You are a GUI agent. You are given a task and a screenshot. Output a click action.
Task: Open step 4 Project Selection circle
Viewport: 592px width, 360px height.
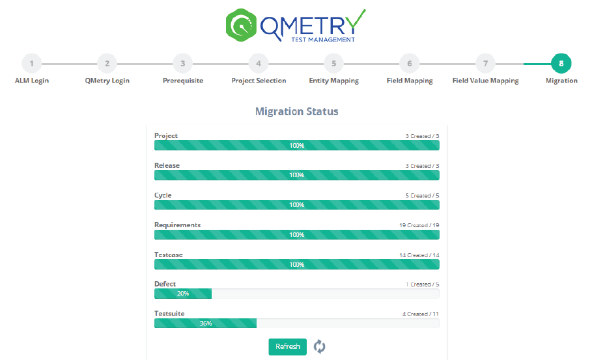pyautogui.click(x=259, y=63)
